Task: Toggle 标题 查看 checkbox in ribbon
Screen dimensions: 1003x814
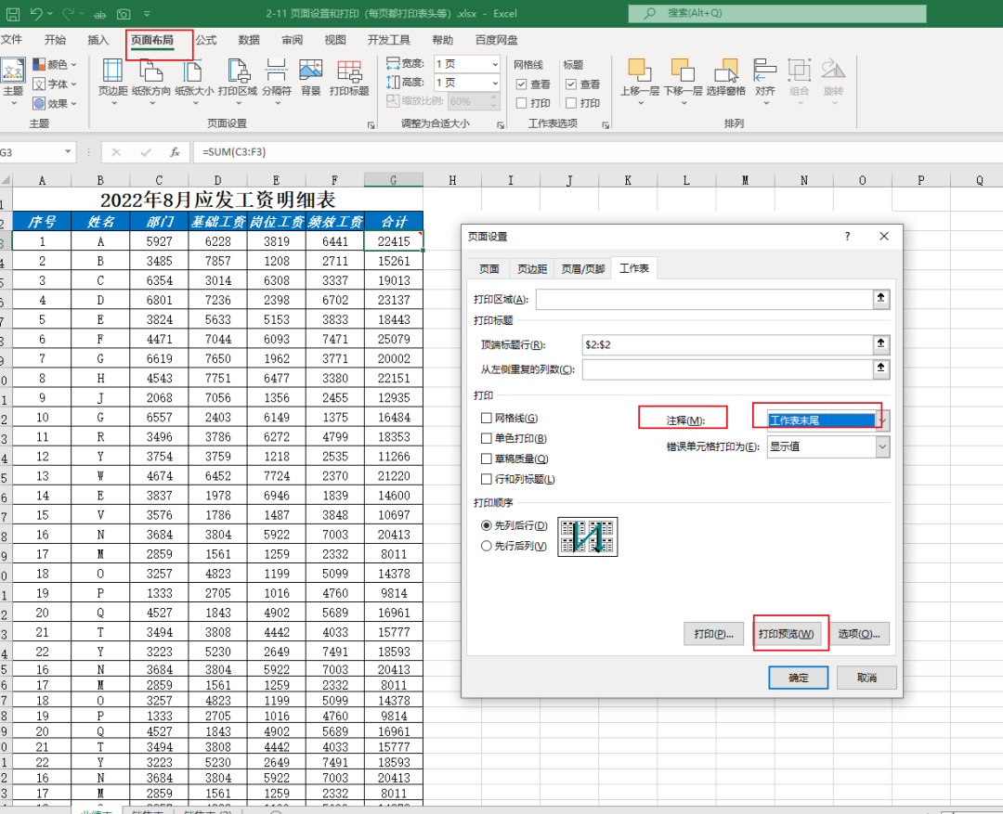Action: (x=571, y=84)
